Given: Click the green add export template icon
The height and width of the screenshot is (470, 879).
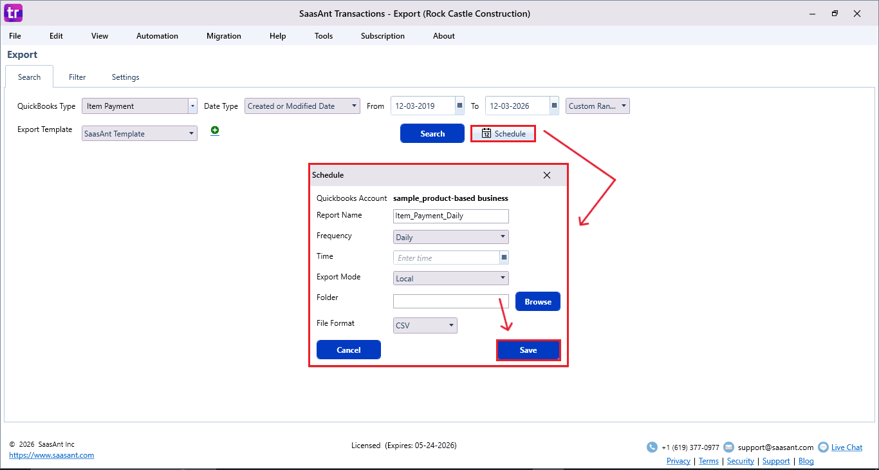Looking at the screenshot, I should tap(215, 131).
